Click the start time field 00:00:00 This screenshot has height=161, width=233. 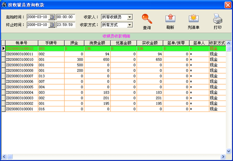pos(66,17)
